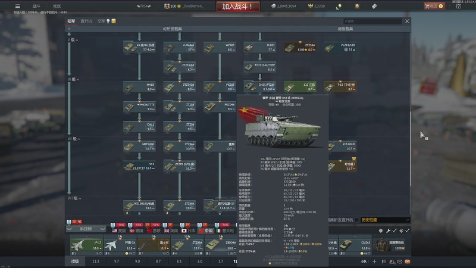Select the ZTZ59A premium vehicle card
Screen dimensions: 476x268
(x=300, y=47)
